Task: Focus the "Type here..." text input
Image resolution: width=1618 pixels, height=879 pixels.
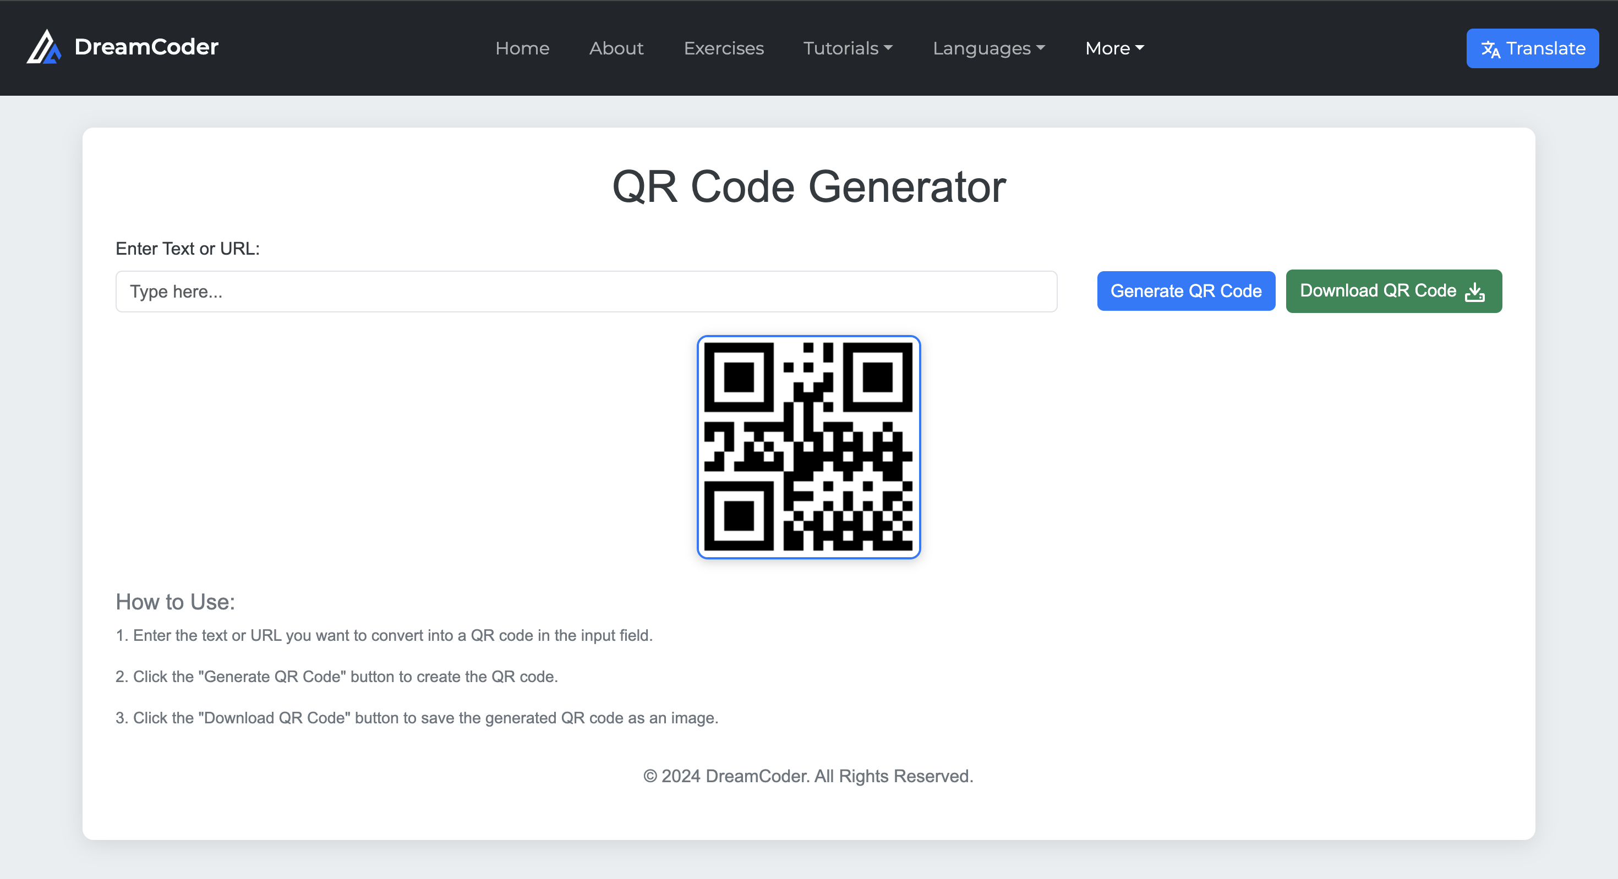Action: coord(586,292)
